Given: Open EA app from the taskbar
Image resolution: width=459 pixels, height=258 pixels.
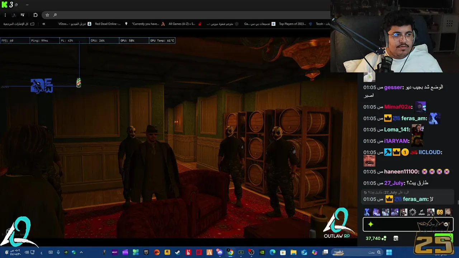Looking at the screenshot, I should [x=157, y=252].
